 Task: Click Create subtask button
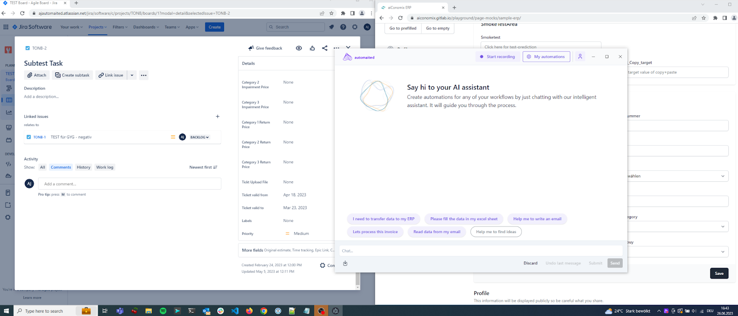72,75
